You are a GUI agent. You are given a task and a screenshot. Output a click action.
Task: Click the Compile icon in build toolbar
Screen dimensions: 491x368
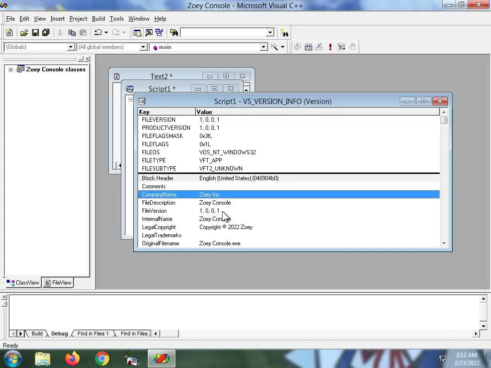297,47
